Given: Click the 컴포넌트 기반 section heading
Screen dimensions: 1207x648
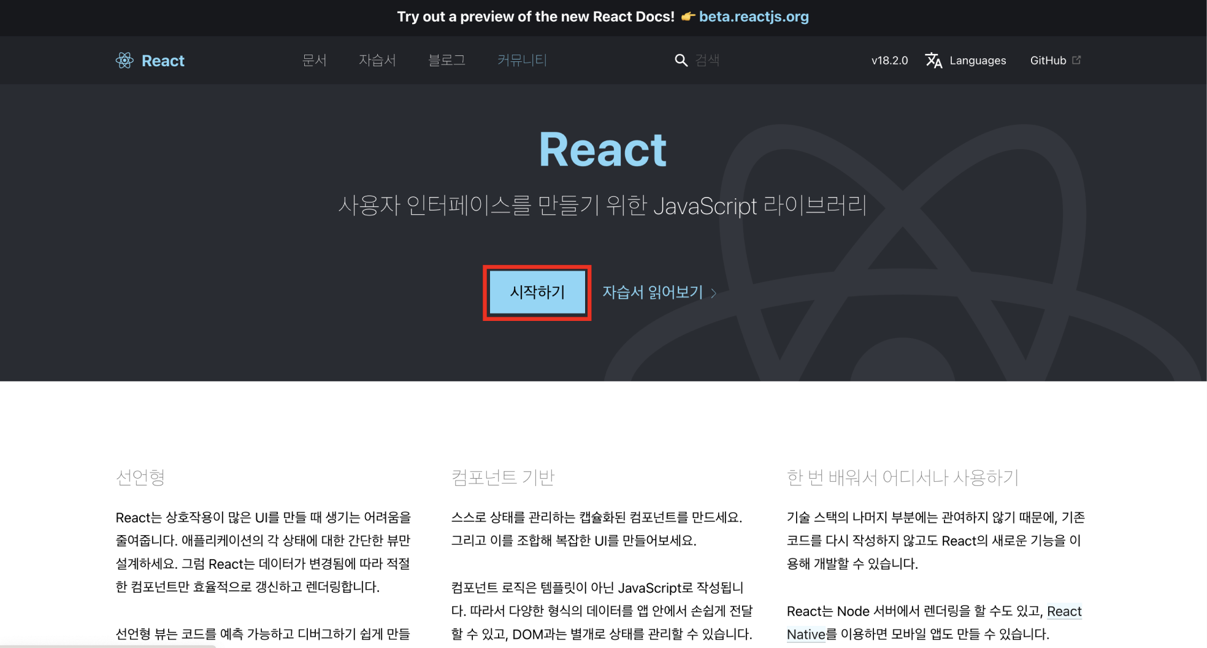Looking at the screenshot, I should coord(503,477).
